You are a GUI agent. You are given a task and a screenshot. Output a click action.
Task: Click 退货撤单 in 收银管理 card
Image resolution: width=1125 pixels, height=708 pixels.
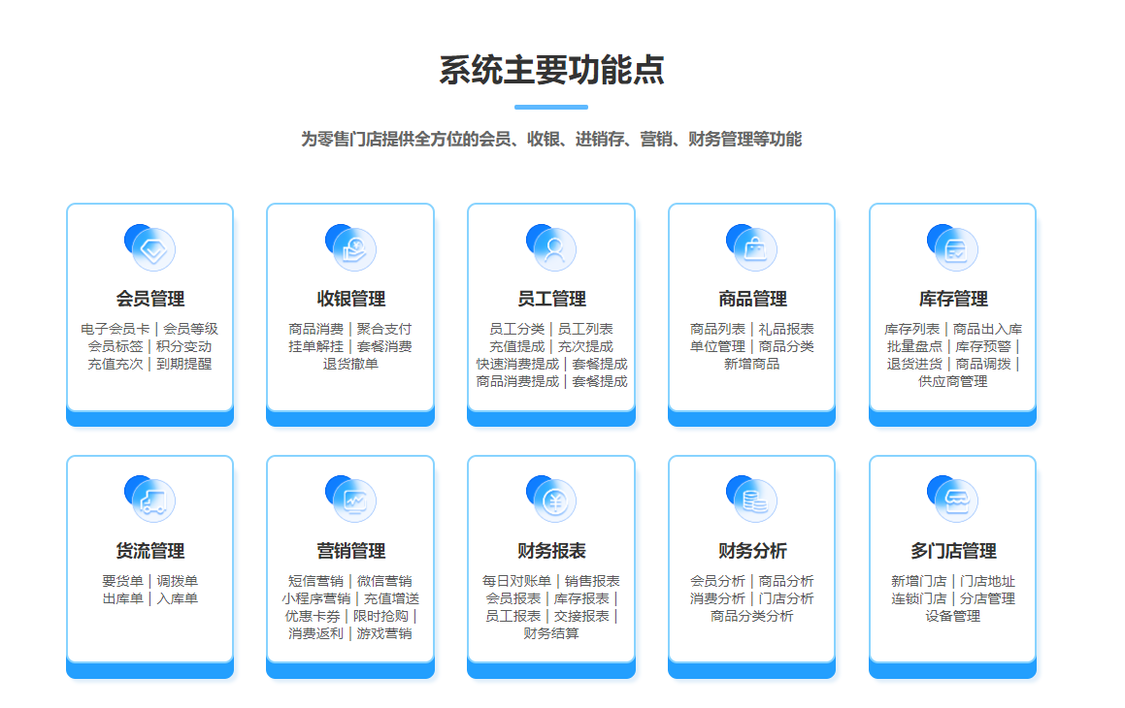click(350, 364)
